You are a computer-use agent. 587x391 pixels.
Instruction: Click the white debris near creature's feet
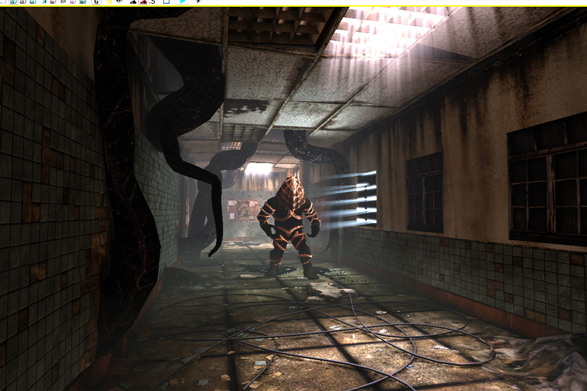[x=330, y=290]
